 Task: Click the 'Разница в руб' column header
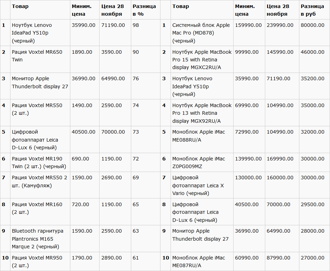point(314,10)
